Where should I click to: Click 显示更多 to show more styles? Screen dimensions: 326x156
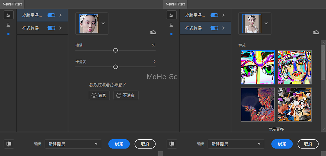click(x=276, y=129)
